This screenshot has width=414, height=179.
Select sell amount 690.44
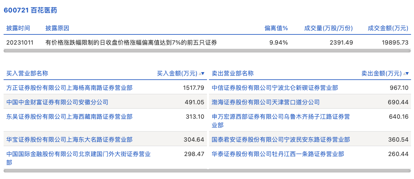pos(399,102)
